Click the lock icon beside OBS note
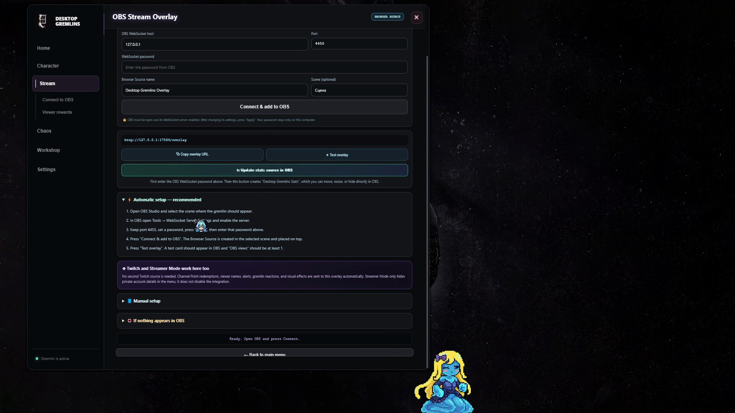This screenshot has width=735, height=413. pos(124,120)
